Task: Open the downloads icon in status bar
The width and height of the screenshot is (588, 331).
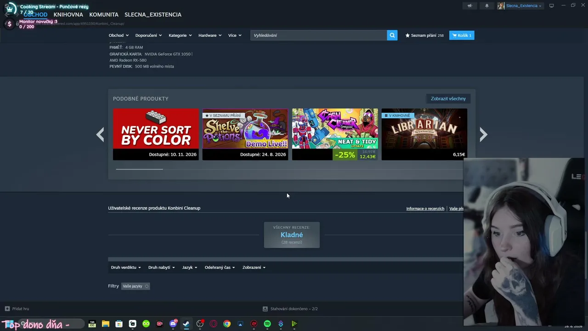Action: point(265,309)
